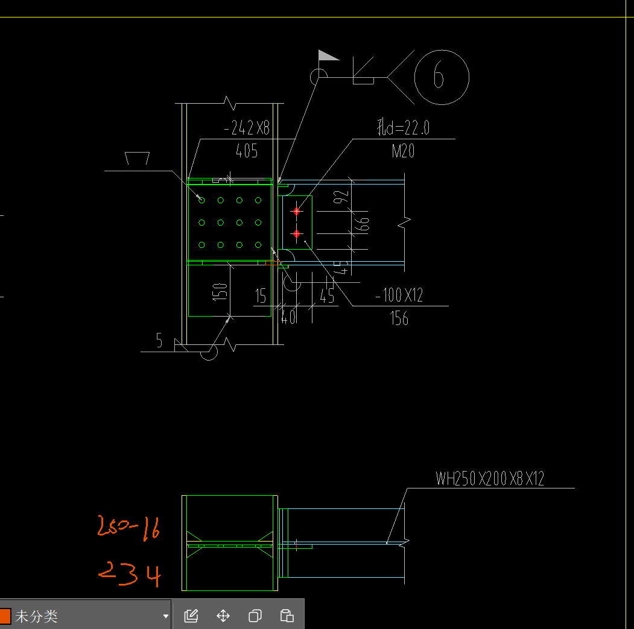Click the 40 dimension text near bottom

click(x=289, y=316)
